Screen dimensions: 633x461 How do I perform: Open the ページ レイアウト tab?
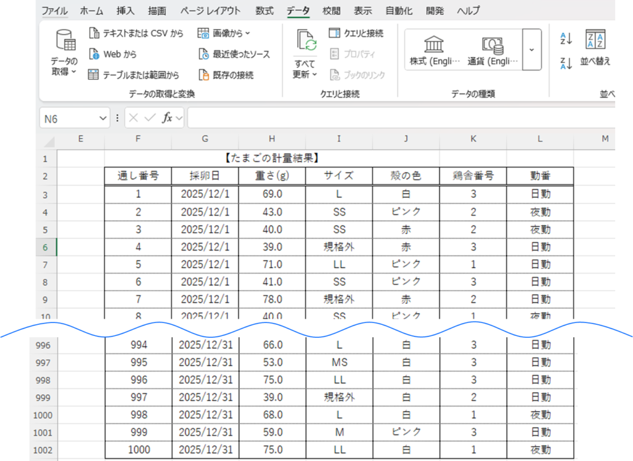211,11
